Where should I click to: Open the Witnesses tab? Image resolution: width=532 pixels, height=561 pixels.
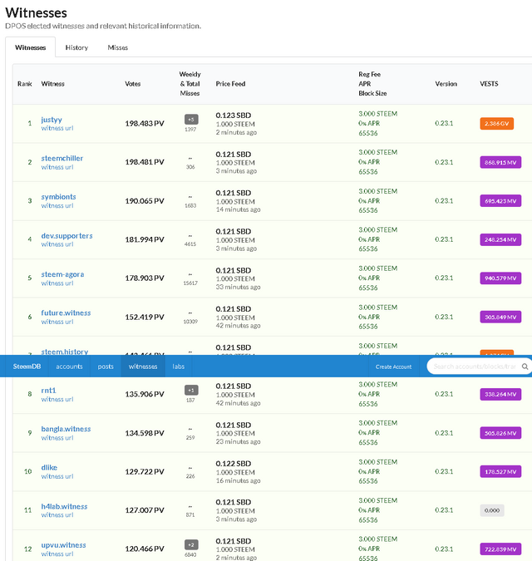pyautogui.click(x=31, y=47)
